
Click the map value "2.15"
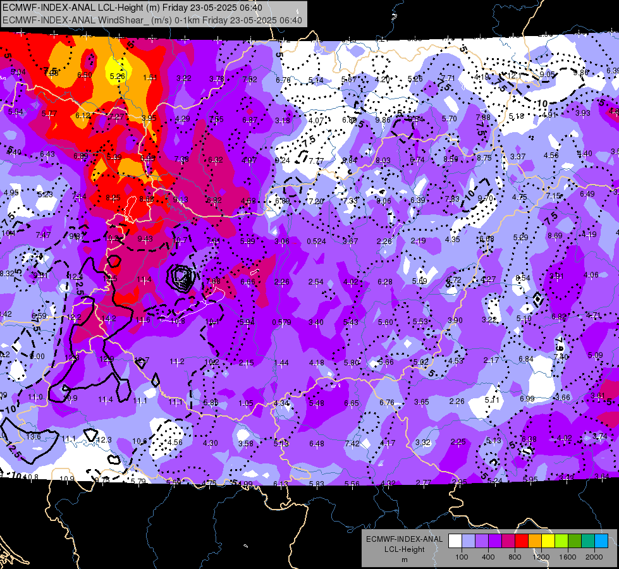[x=247, y=363]
